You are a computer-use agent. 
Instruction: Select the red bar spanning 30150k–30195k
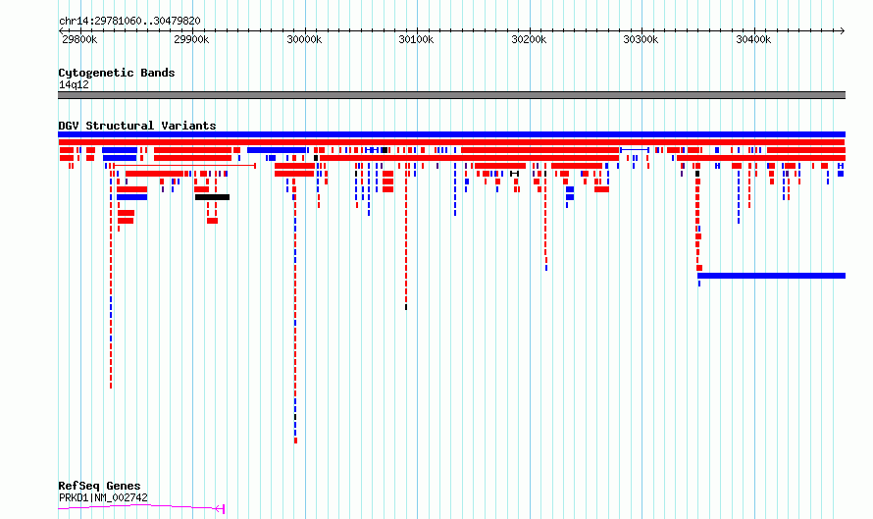click(x=500, y=166)
